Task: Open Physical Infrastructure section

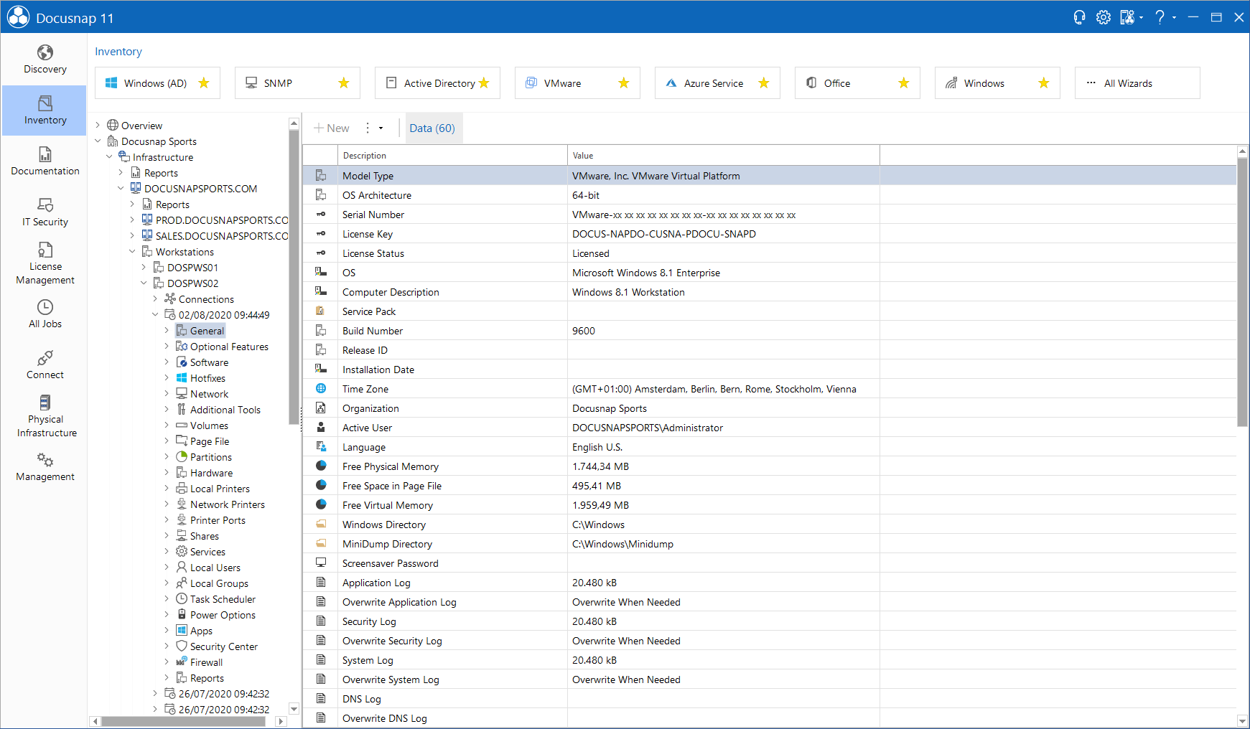Action: 45,416
